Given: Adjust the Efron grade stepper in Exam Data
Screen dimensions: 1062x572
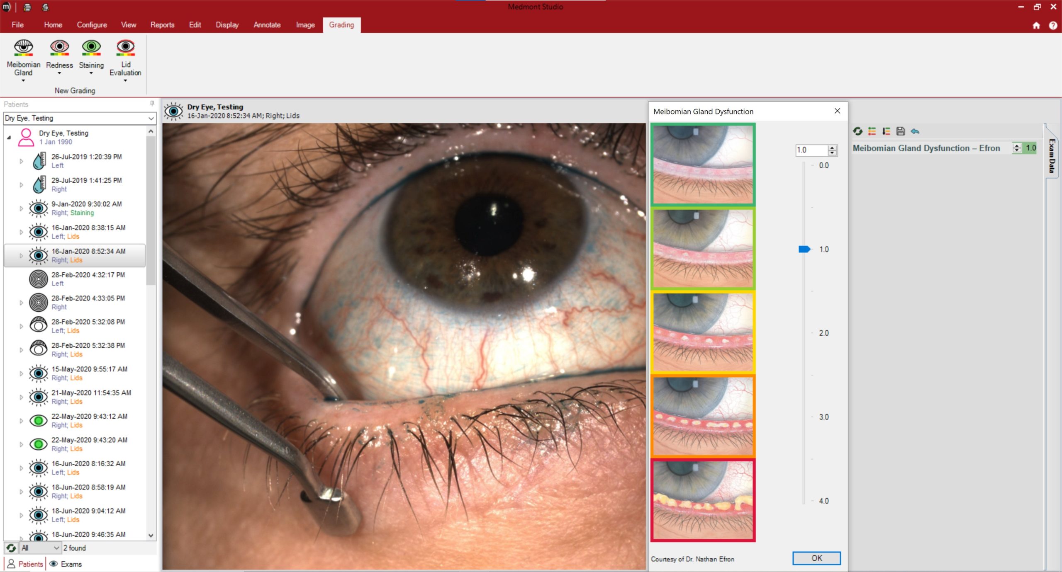Looking at the screenshot, I should tap(1017, 148).
